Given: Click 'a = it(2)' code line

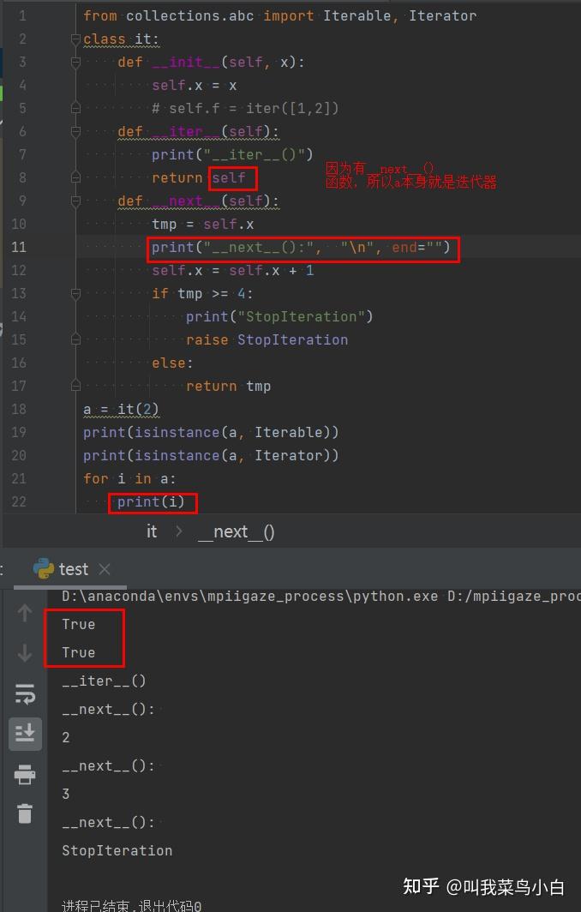Looking at the screenshot, I should tap(120, 410).
